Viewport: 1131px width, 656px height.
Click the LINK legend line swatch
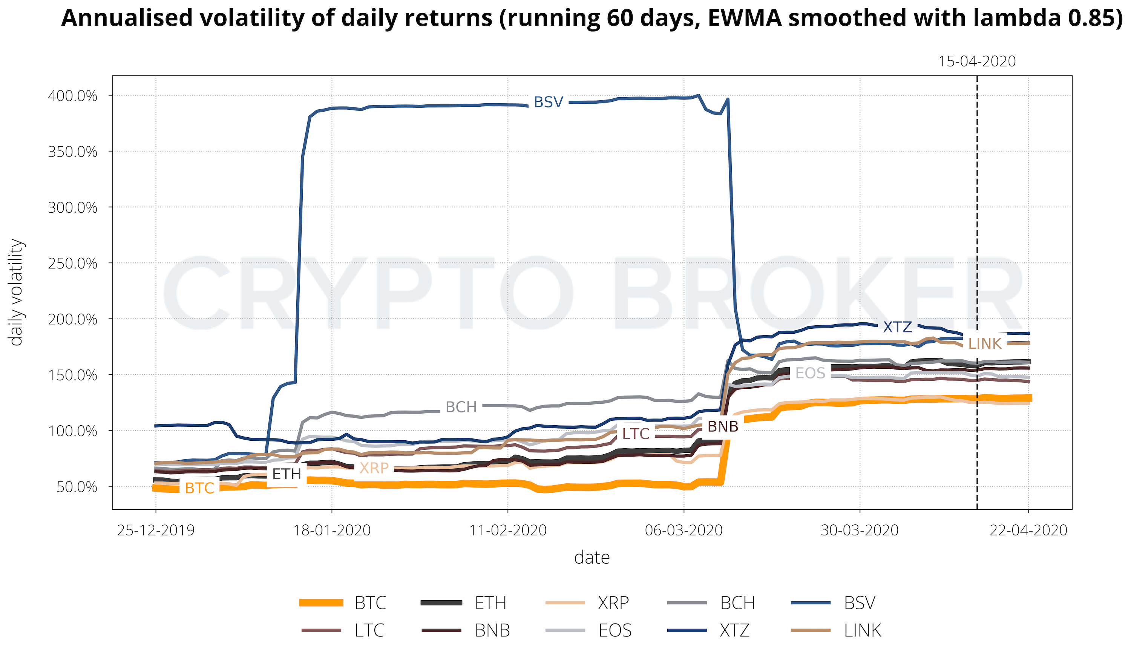(x=811, y=630)
